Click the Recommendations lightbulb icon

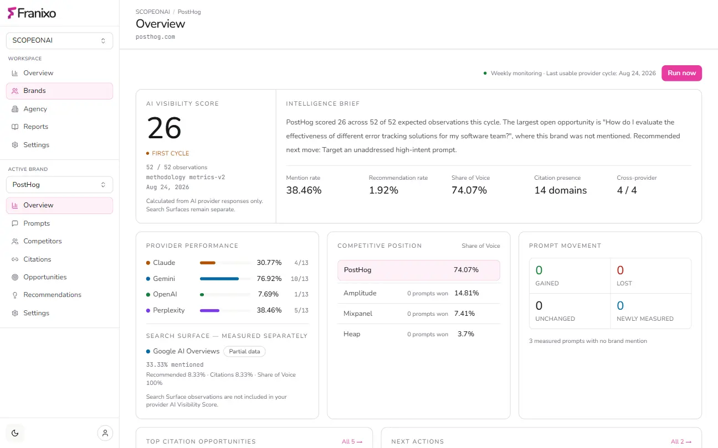15,295
